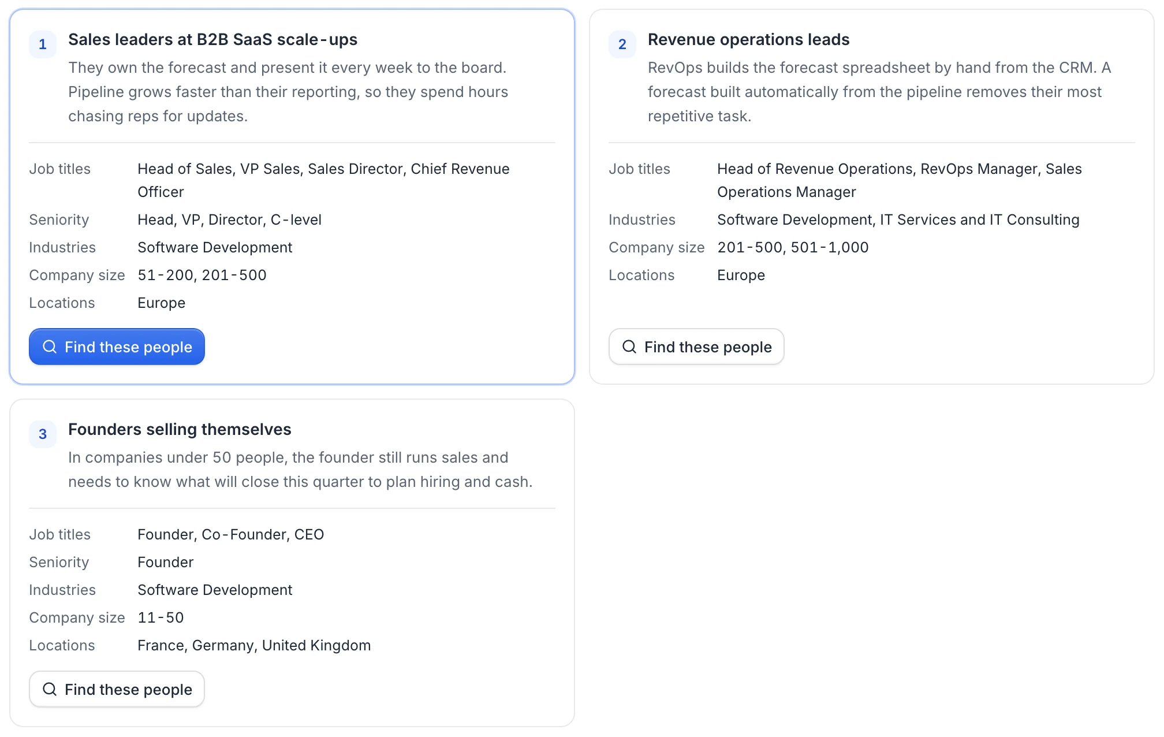Viewport: 1164px width, 737px height.
Task: Click company size '51-200, 201-500'
Action: point(202,275)
